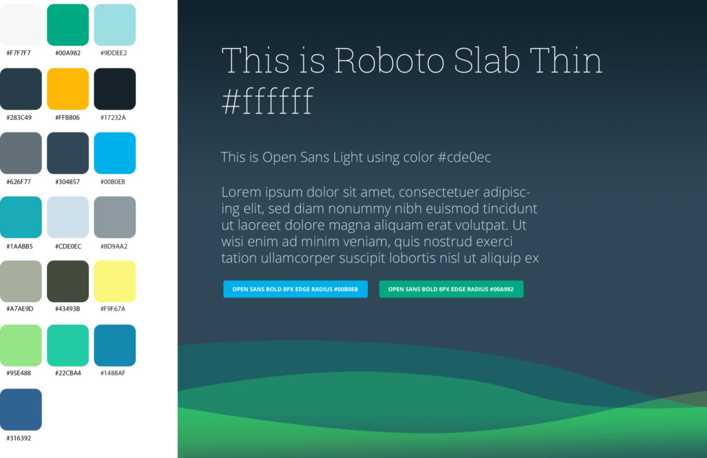Pick the #43493B dark olive swatch
Image resolution: width=707 pixels, height=458 pixels.
(x=68, y=281)
